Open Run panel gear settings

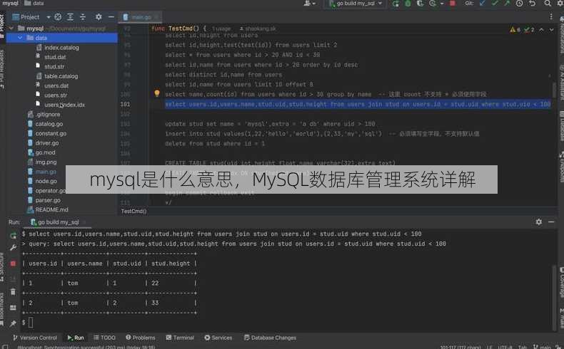click(x=539, y=222)
